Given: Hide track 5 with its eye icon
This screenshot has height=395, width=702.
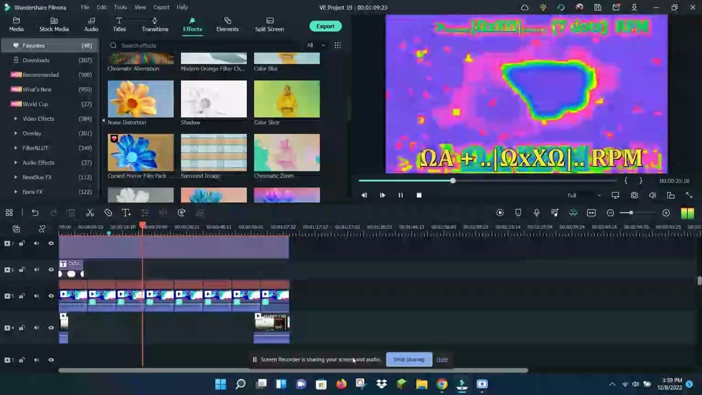Looking at the screenshot, I should pos(51,296).
